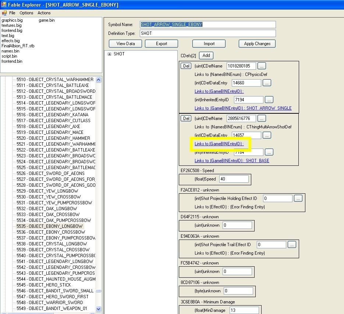The height and width of the screenshot is (314, 344).
Task: Browse InheritedEntryID value 7194
Action: click(269, 100)
